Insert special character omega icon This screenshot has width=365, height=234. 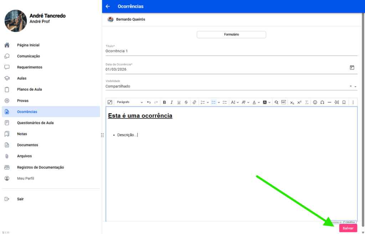(x=322, y=102)
